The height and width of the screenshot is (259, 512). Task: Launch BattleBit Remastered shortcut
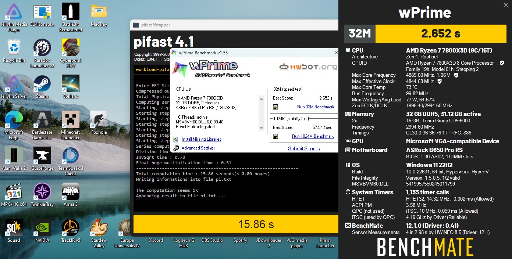click(71, 17)
